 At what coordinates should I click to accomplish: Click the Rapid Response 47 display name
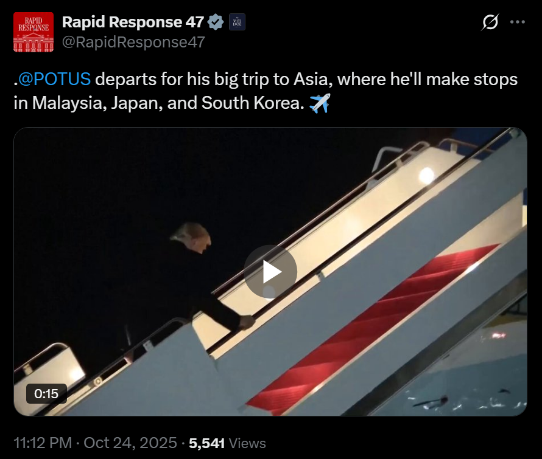[x=133, y=22]
